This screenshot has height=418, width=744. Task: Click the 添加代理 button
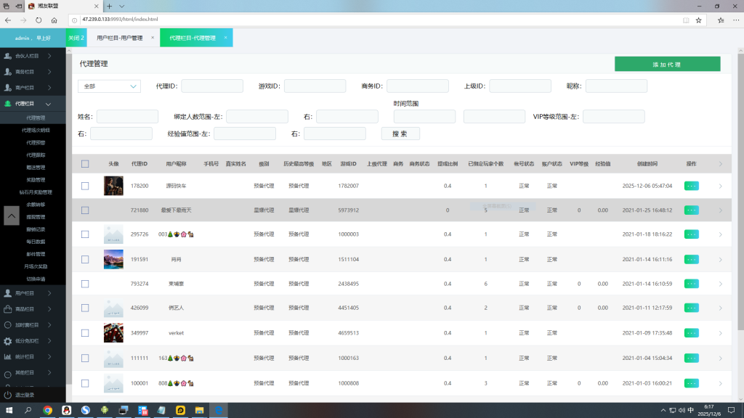(x=667, y=65)
